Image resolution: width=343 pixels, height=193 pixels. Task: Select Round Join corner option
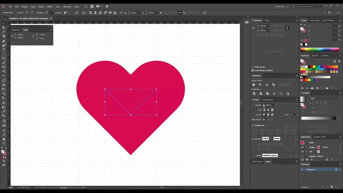tap(268, 115)
